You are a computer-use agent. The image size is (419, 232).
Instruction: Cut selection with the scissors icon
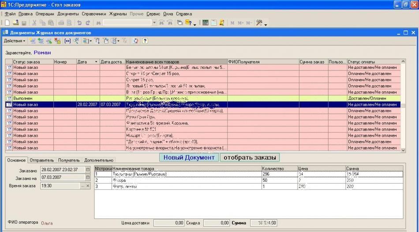[x=34, y=23]
